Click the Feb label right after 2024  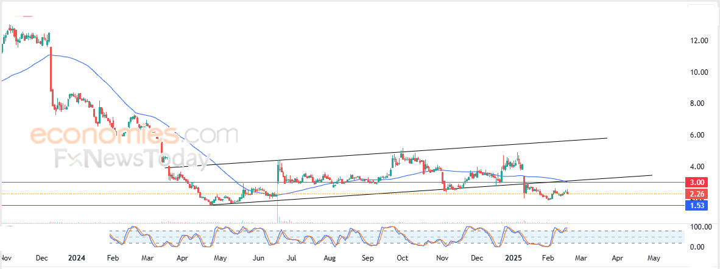[111, 258]
